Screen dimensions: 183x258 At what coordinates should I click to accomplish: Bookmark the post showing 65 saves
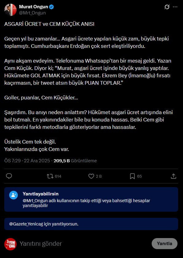click(132, 175)
